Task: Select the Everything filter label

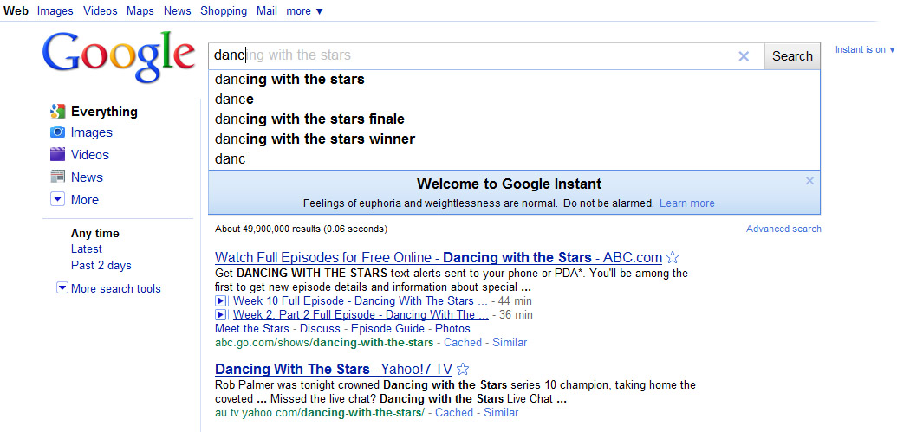Action: coord(104,112)
